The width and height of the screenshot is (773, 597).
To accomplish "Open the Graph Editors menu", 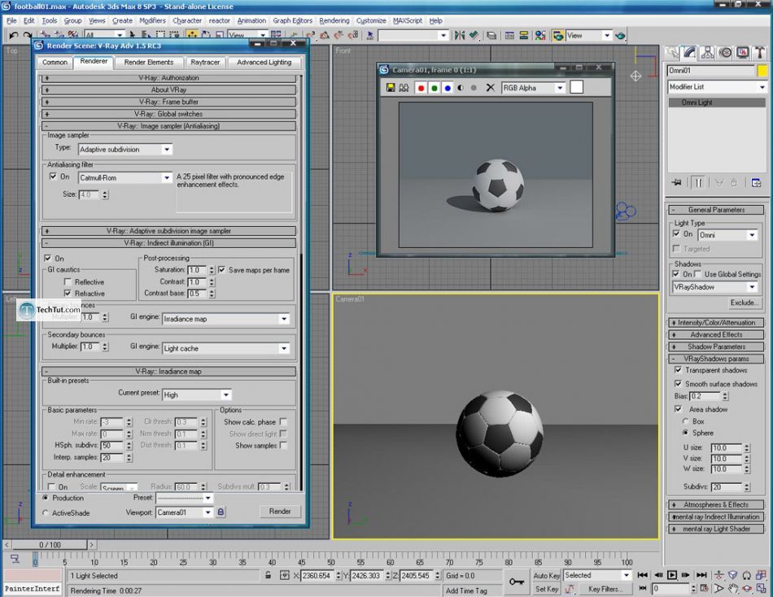I will [292, 20].
